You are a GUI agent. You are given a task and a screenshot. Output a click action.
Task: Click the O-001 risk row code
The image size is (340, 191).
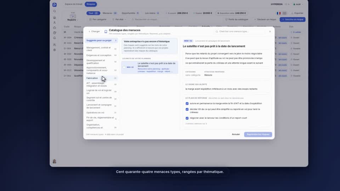[67, 76]
